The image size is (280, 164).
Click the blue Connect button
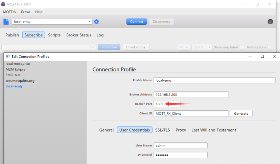[x=137, y=22]
